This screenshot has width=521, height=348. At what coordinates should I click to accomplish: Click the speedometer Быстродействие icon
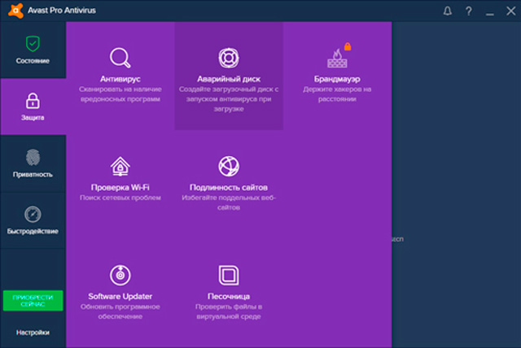coord(33,215)
